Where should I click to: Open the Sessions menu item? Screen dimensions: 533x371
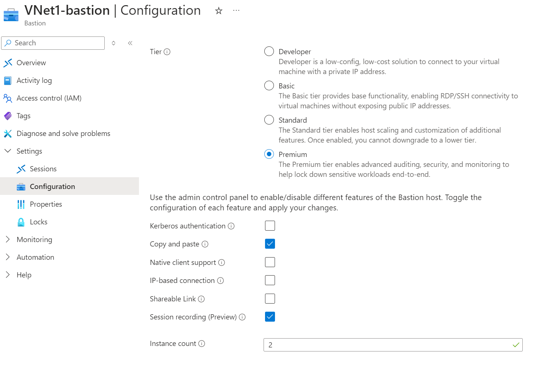point(43,169)
